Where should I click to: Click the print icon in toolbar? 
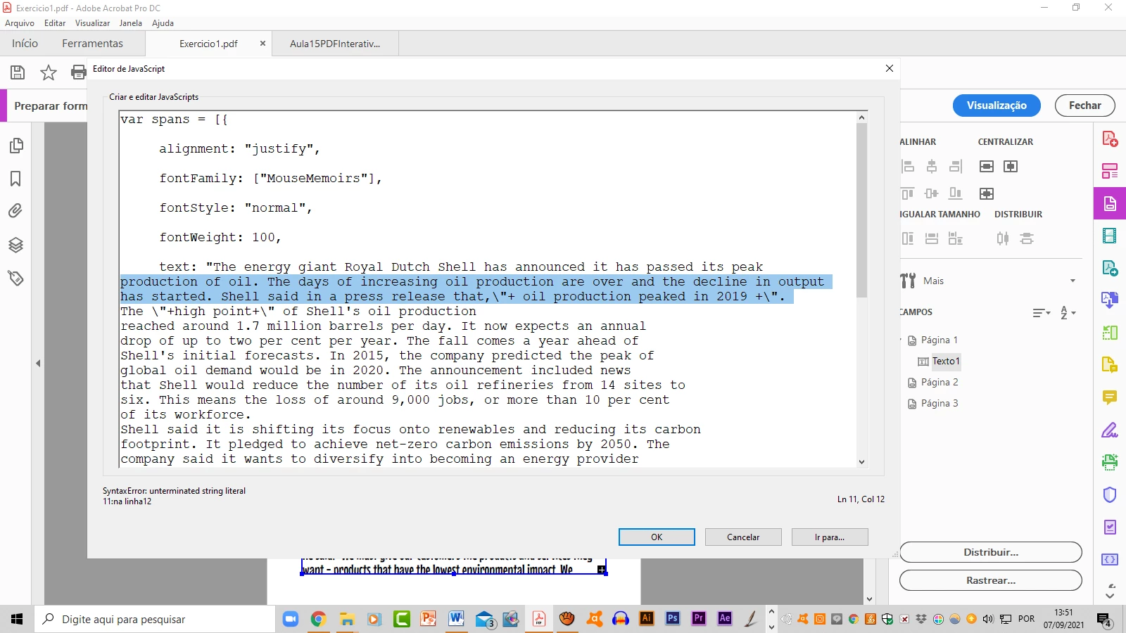(x=79, y=72)
